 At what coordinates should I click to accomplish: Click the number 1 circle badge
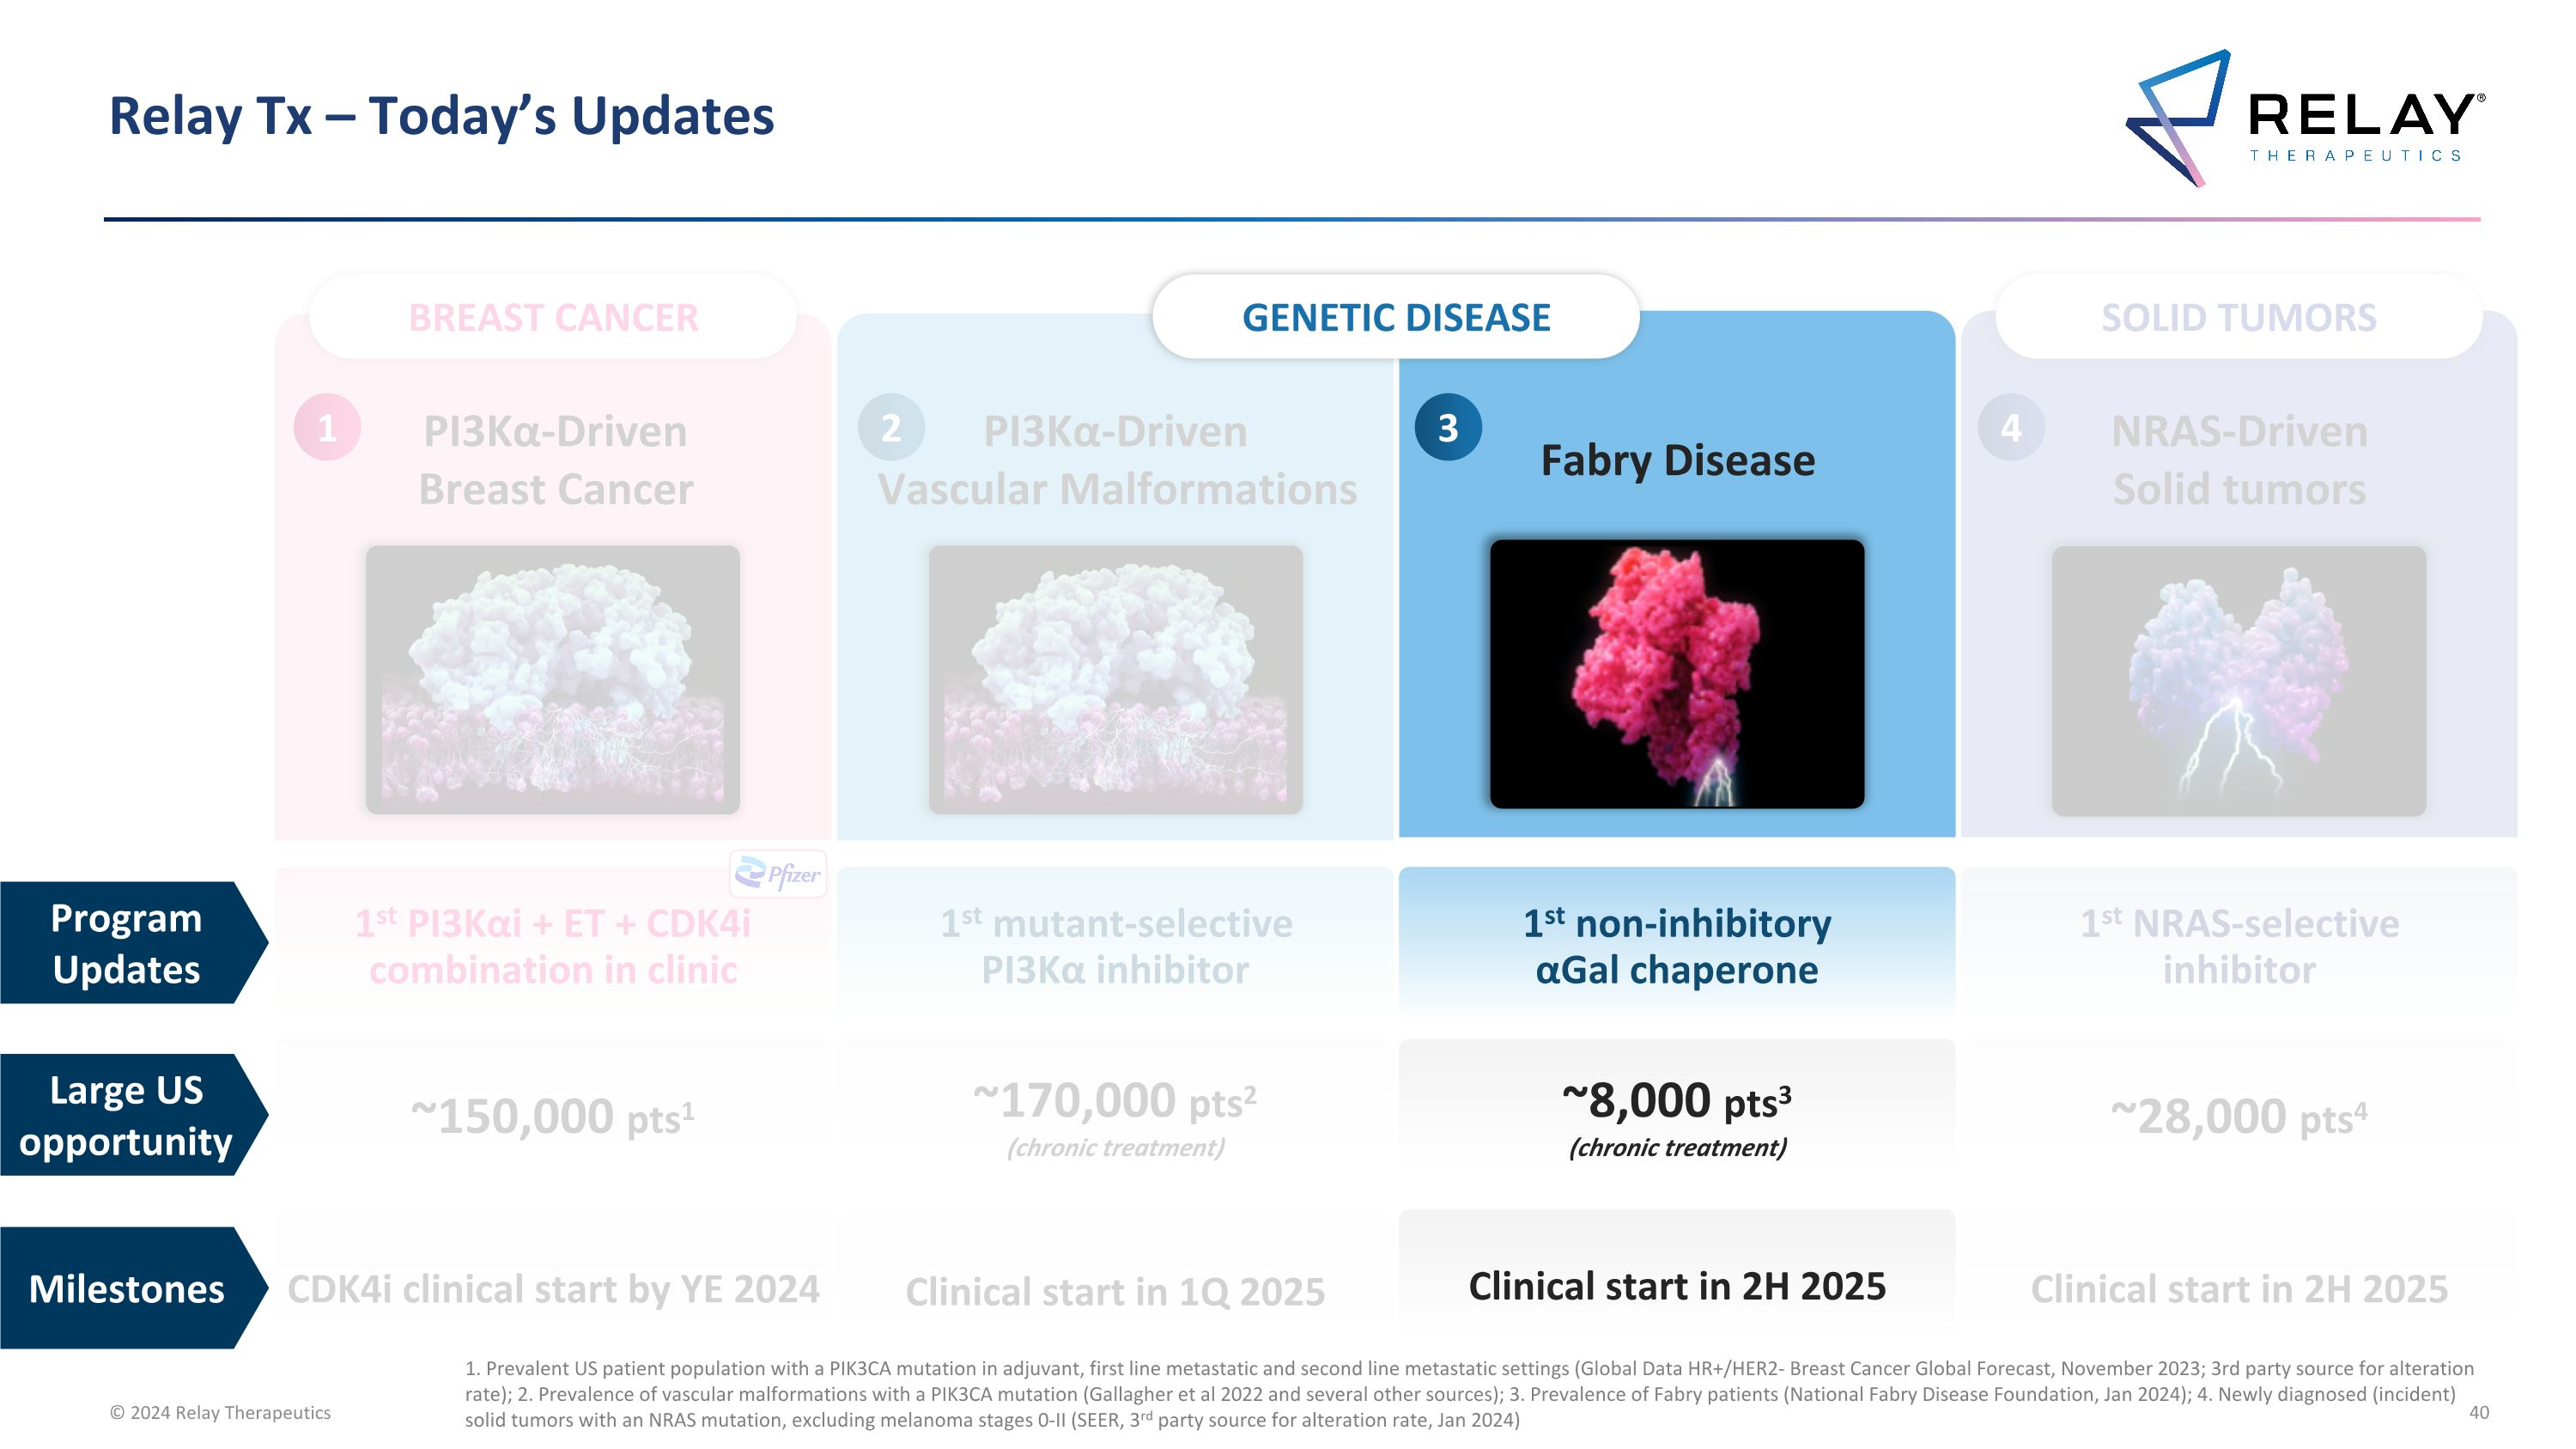coord(327,428)
